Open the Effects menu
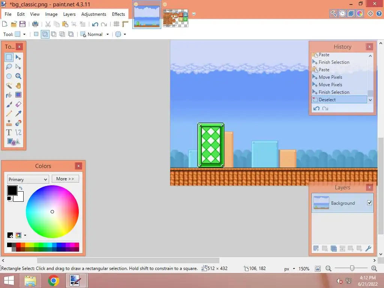384x288 pixels. coord(118,14)
